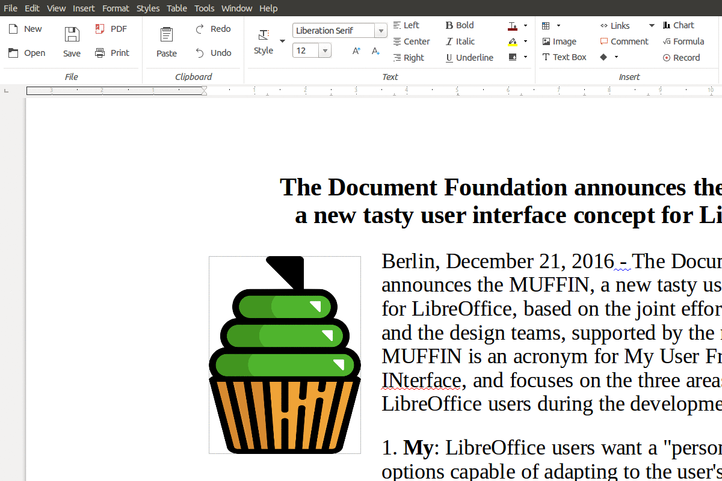This screenshot has width=722, height=481.
Task: Undo the last action
Action: [213, 53]
